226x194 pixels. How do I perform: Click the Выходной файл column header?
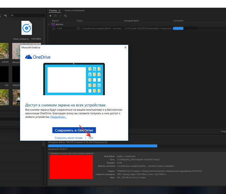132,21
